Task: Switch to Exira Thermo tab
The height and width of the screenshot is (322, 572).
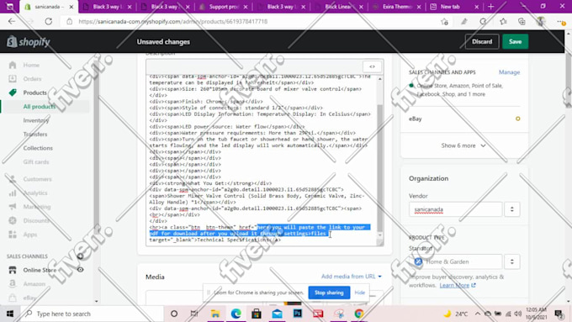Action: point(397,7)
